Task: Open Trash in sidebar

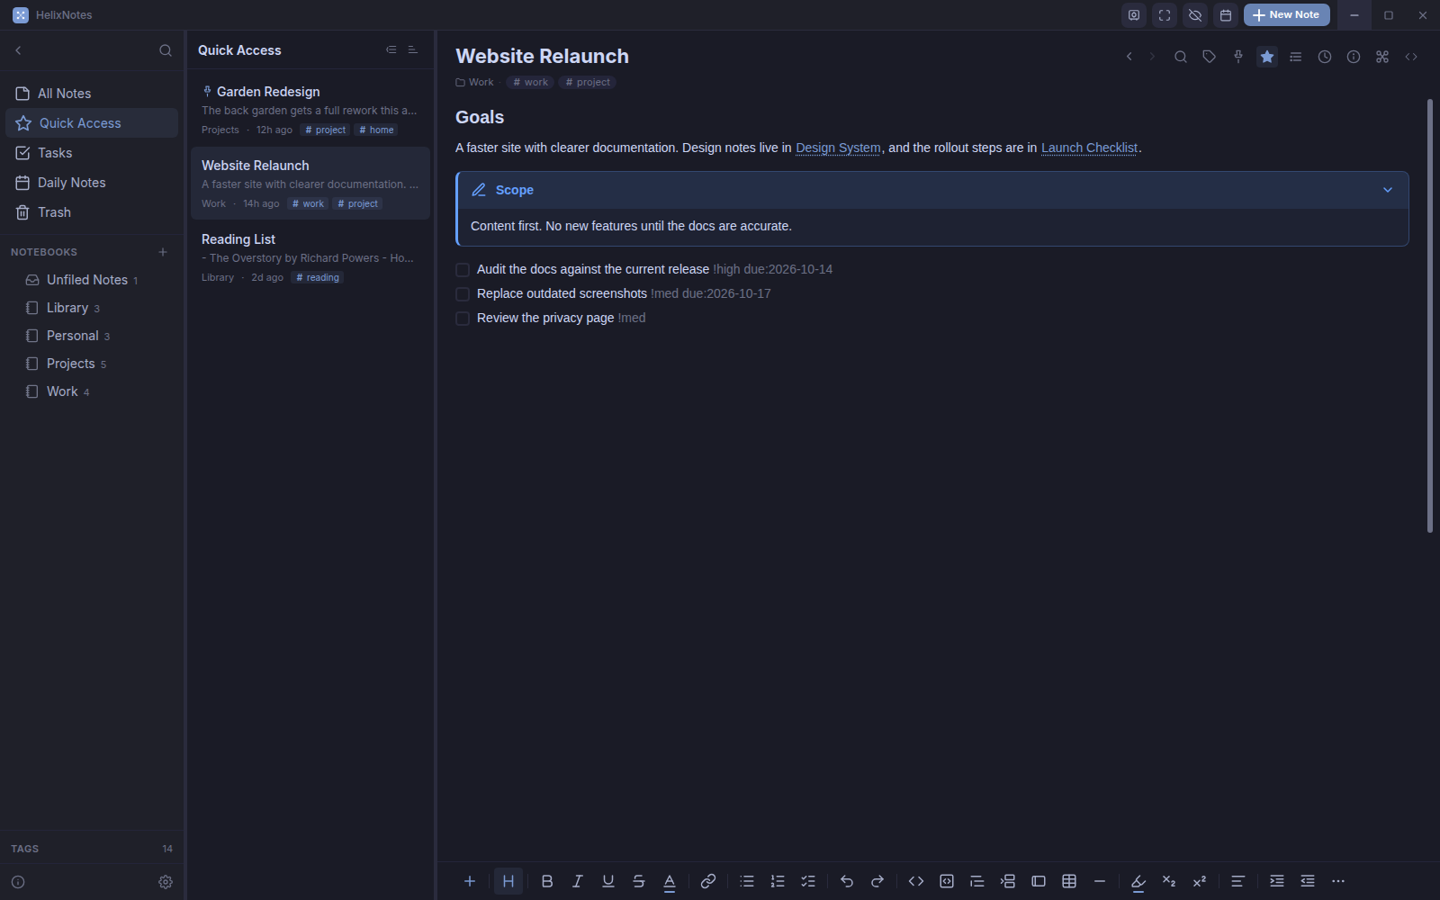Action: tap(92, 212)
